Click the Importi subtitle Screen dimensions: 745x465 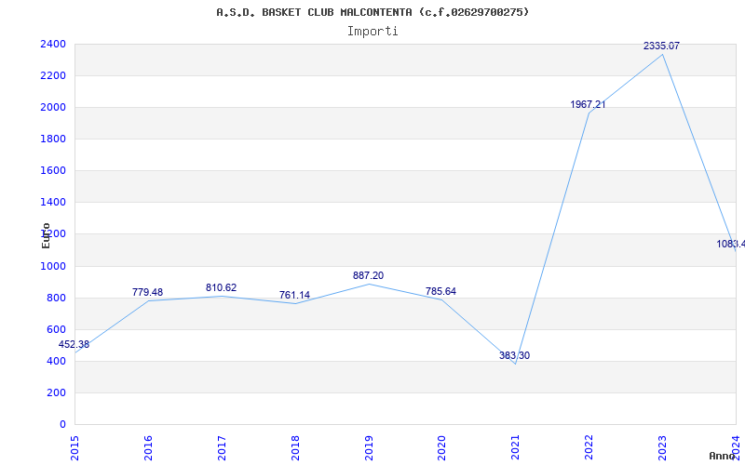coord(372,32)
